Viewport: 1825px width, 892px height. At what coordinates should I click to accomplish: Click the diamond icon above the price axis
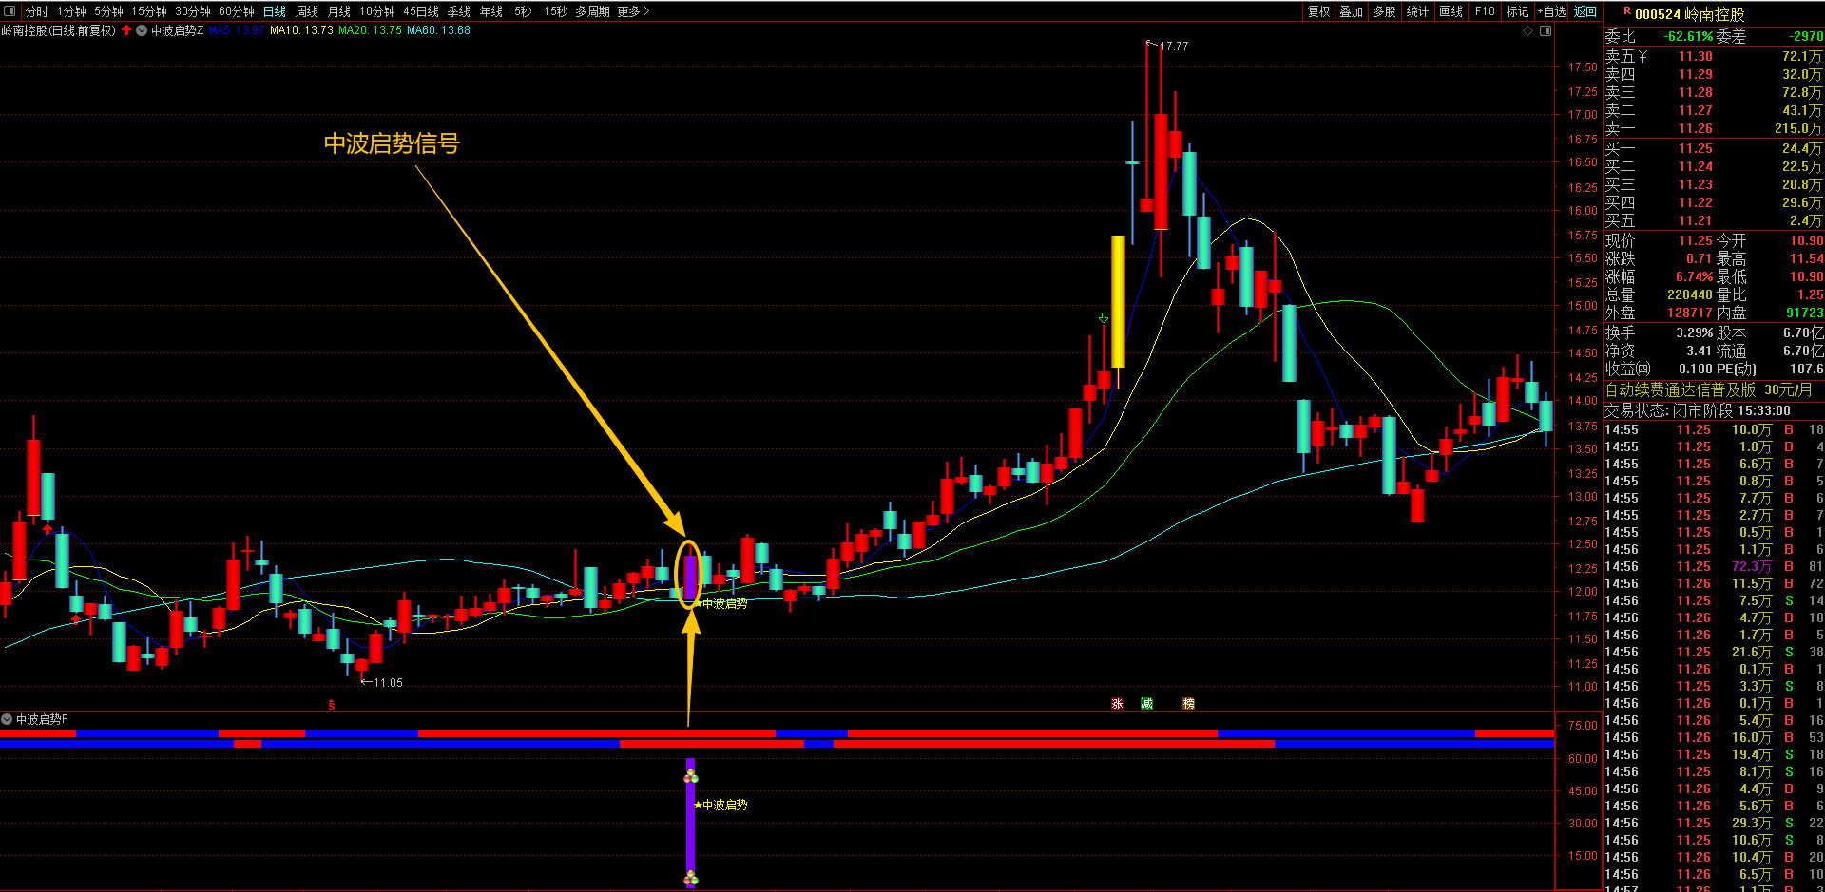coord(1528,30)
